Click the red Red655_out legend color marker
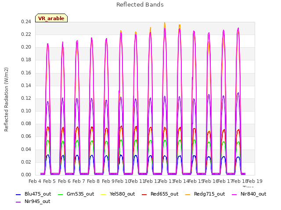281x210 pixels. click(144, 194)
